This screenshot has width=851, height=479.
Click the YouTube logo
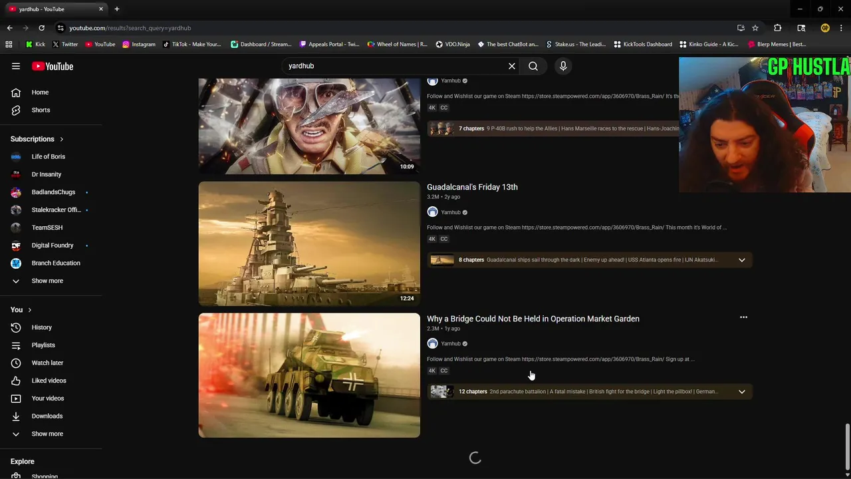[x=53, y=66]
